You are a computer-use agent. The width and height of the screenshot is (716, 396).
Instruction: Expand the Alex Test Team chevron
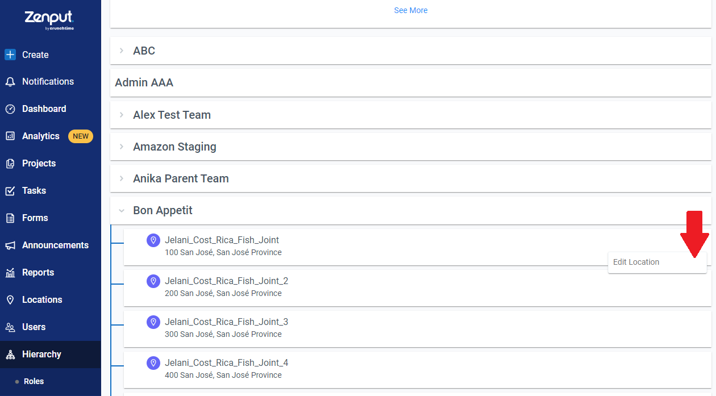pyautogui.click(x=121, y=115)
